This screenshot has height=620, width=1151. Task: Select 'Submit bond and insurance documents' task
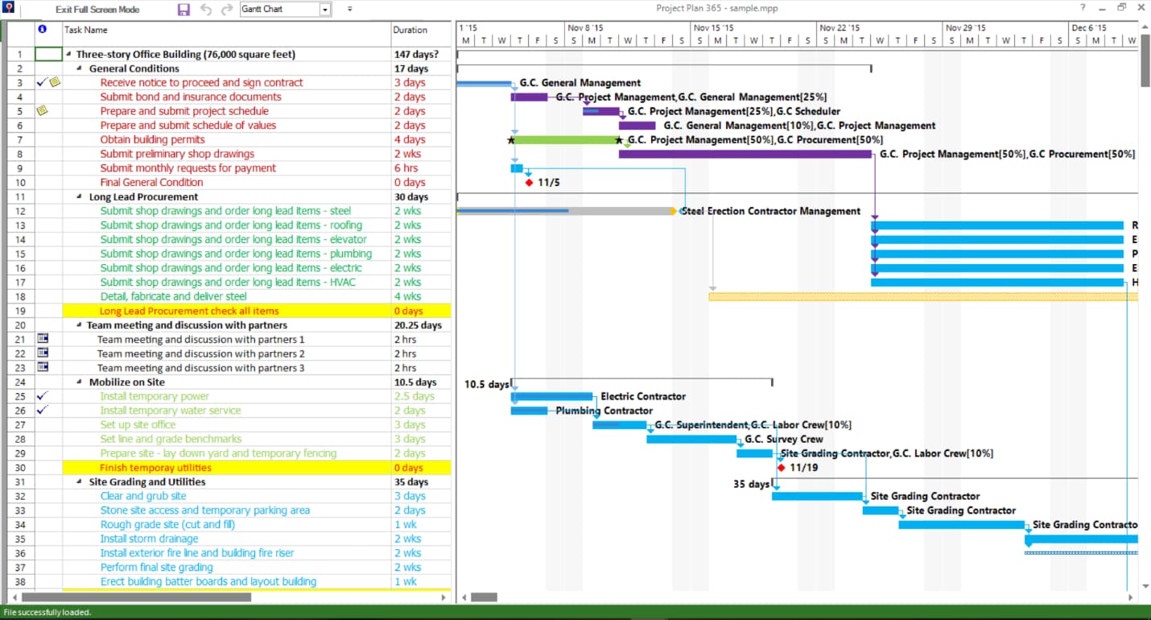191,97
